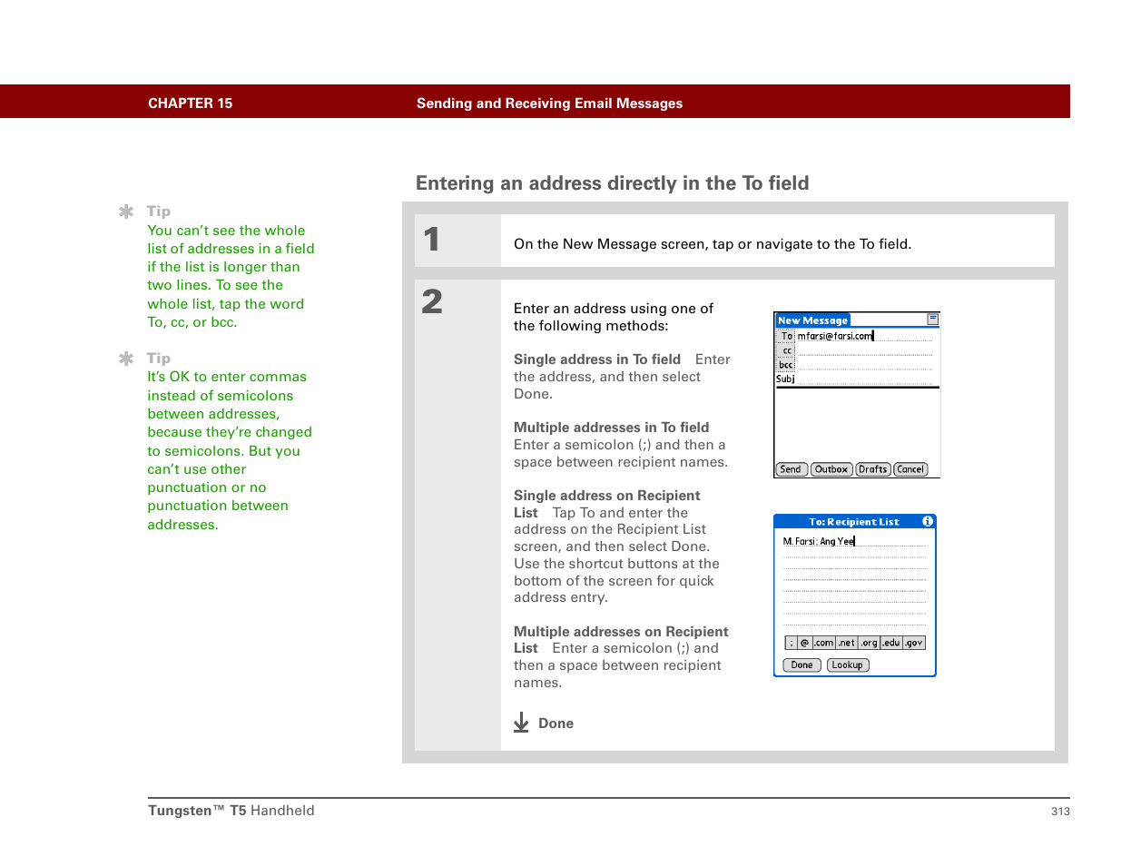
Task: Click the To: Recipient List title bar
Action: 854,522
